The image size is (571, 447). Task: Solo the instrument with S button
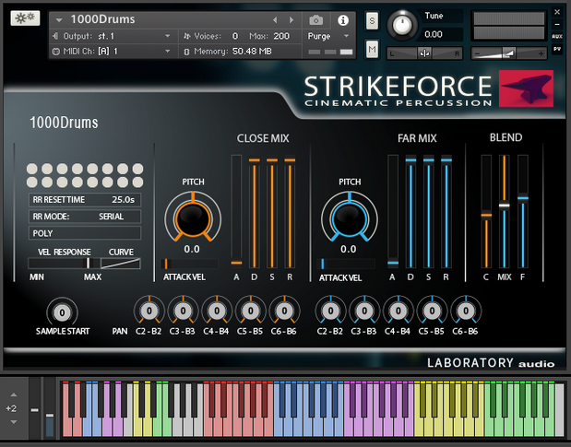pos(372,20)
